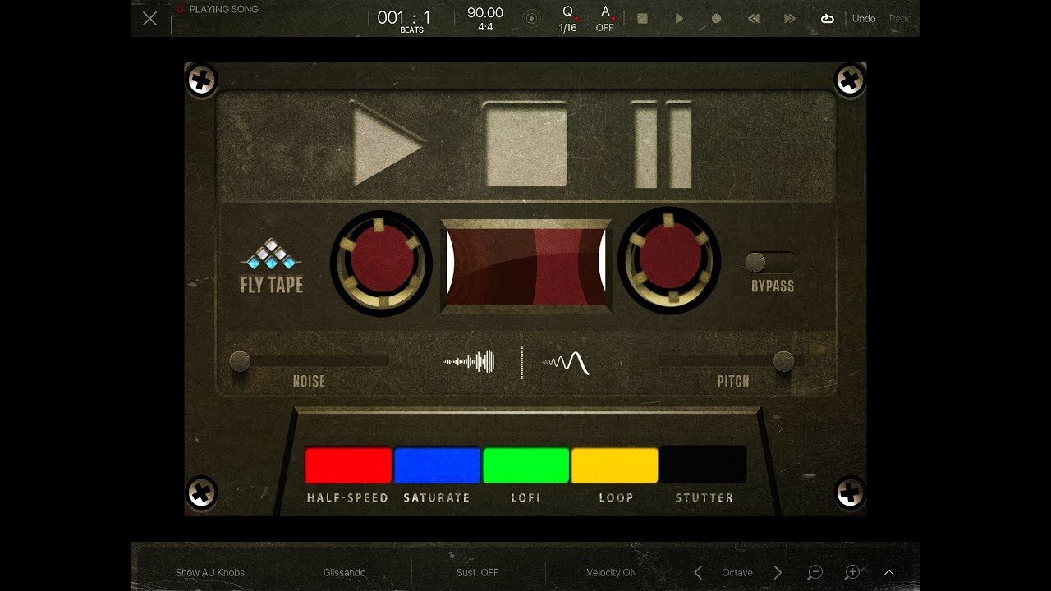Activate the yellow Loop pad
Image resolution: width=1051 pixels, height=591 pixels.
click(x=614, y=465)
